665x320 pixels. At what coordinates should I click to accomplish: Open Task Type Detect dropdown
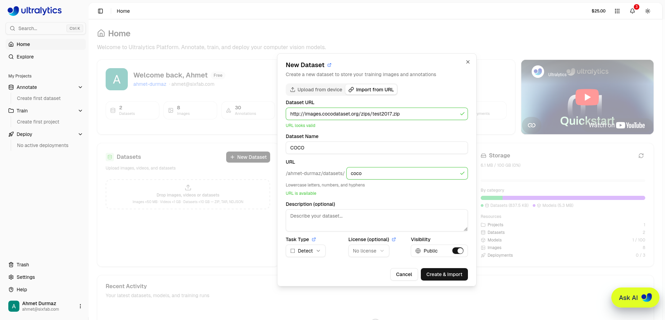point(305,251)
